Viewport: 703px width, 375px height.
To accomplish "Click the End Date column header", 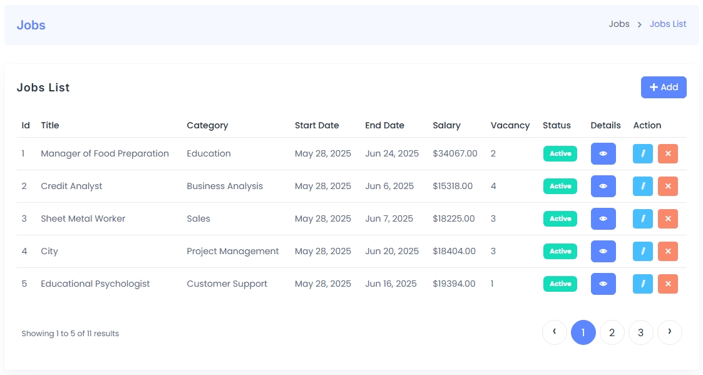I will pyautogui.click(x=384, y=125).
